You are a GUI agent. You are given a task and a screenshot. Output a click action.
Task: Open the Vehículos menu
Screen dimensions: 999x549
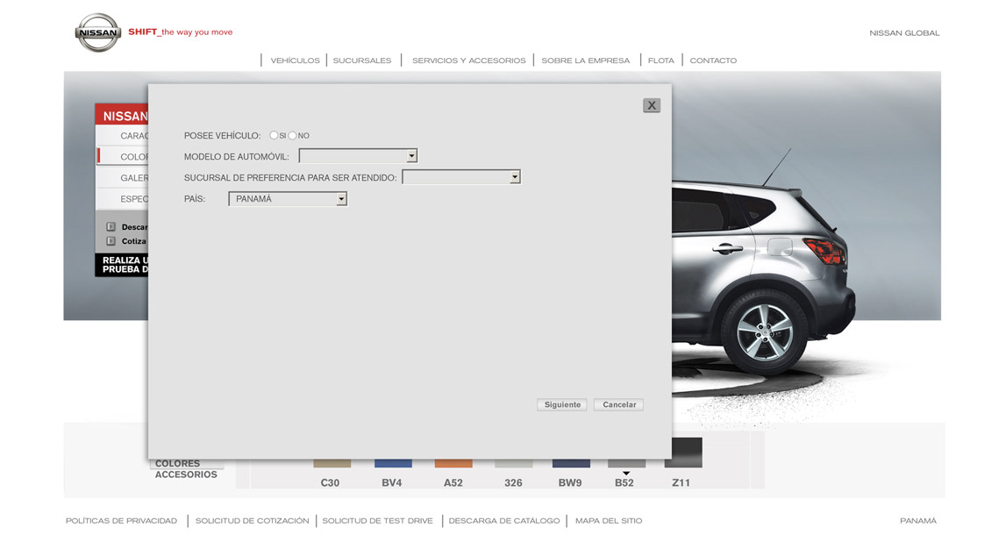pyautogui.click(x=295, y=61)
